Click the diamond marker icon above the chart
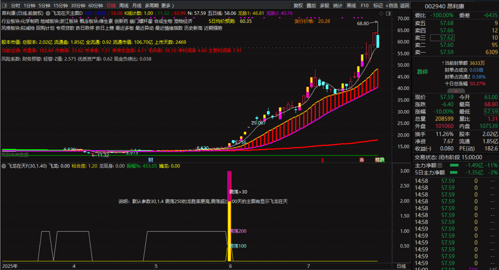This screenshot has width=499, height=270. coord(381,13)
